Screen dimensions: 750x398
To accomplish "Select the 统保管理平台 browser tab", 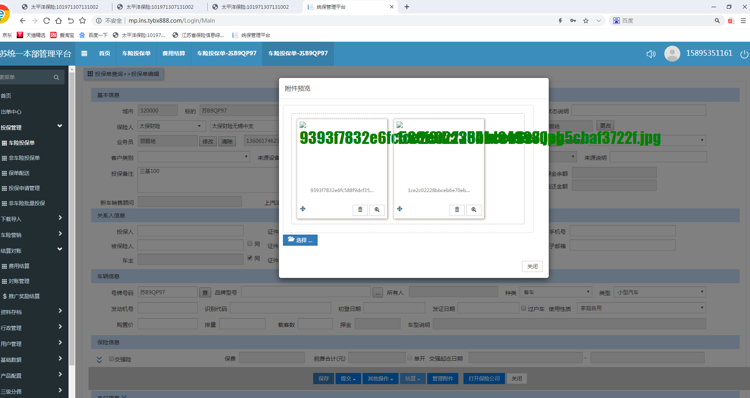I will (x=351, y=7).
